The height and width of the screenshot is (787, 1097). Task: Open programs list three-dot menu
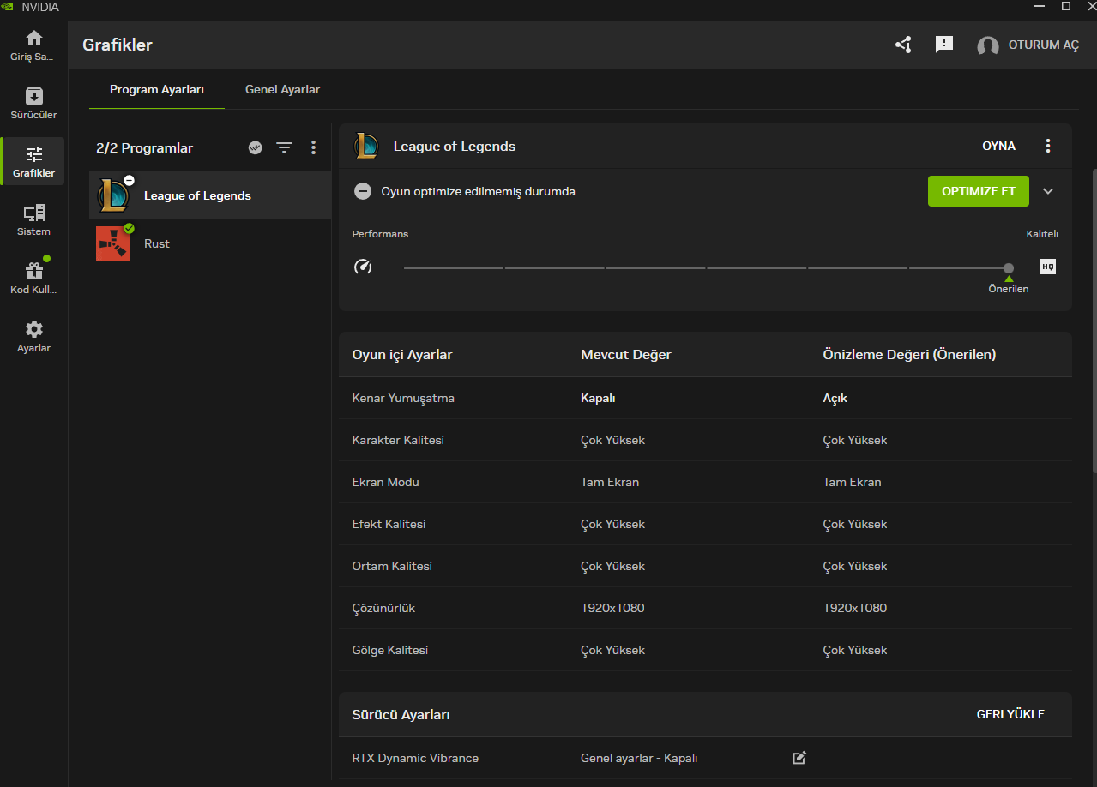[x=313, y=147]
